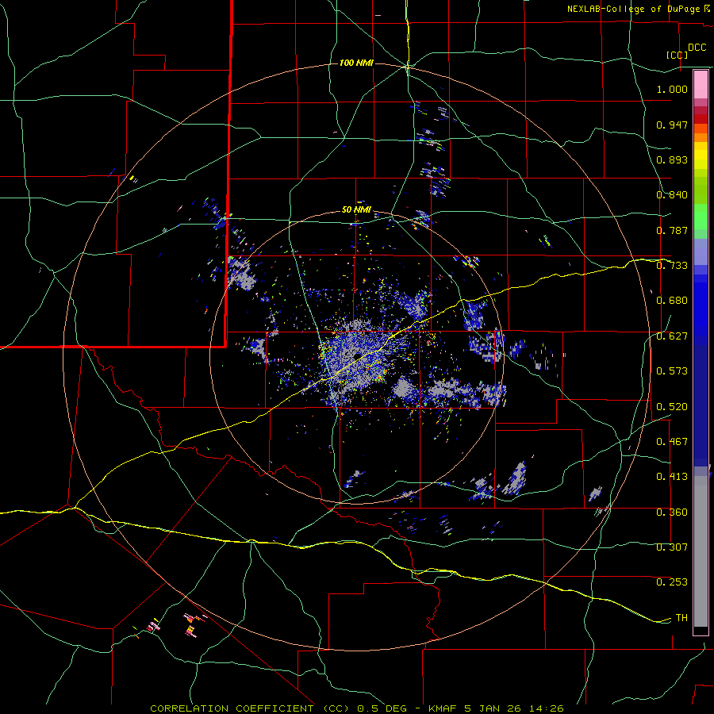Screen dimensions: 714x714
Task: Click the 0.5 DEG elevation text
Action: point(383,708)
